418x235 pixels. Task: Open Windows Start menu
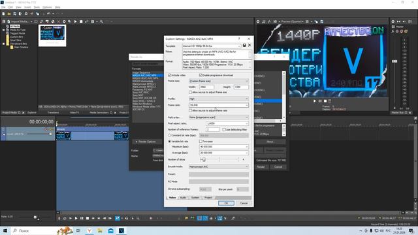pos(5,230)
